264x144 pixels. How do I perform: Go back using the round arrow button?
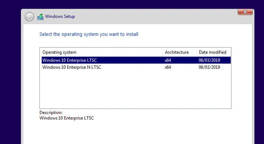click(29, 17)
